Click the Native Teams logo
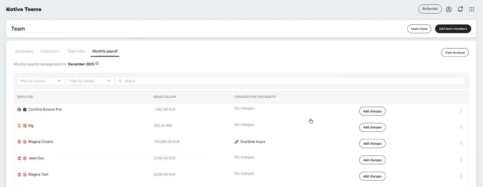Viewport: 483px width, 187px height. click(x=24, y=9)
